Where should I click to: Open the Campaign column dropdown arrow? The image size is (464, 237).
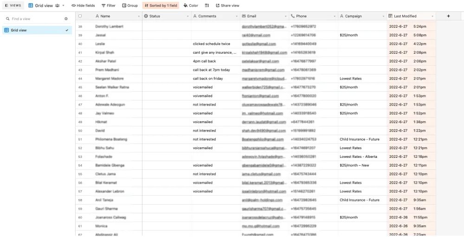384,16
